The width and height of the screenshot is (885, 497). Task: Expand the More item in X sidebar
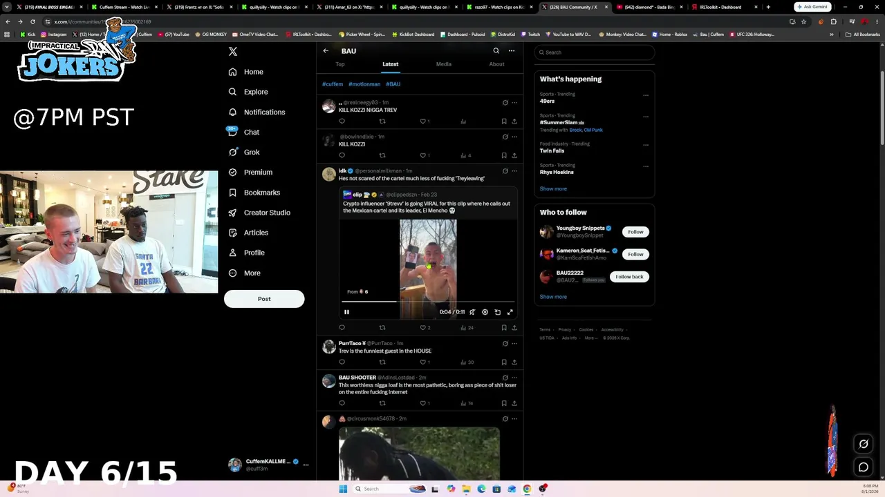tap(245, 273)
